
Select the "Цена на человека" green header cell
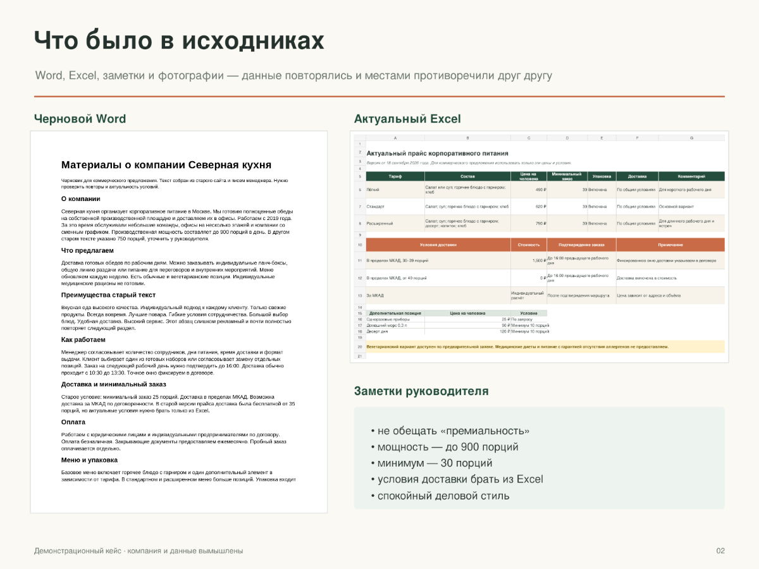[529, 176]
